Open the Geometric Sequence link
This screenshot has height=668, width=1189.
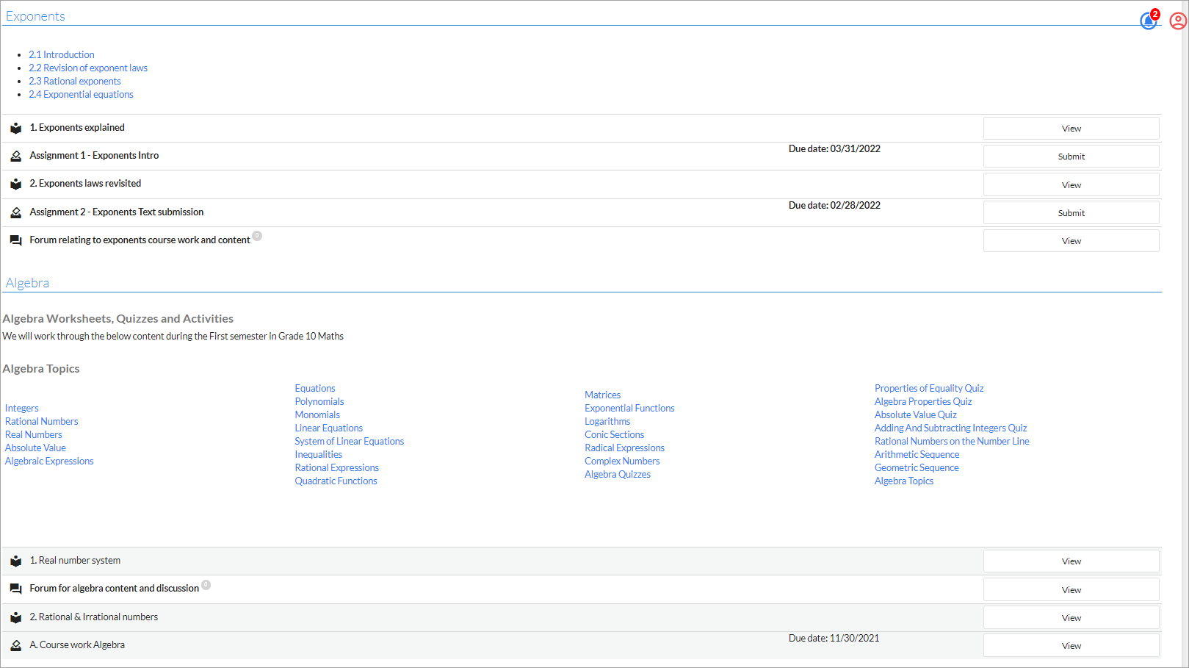(917, 468)
